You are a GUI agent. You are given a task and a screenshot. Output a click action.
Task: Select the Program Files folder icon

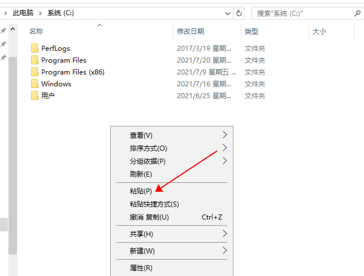click(x=34, y=60)
